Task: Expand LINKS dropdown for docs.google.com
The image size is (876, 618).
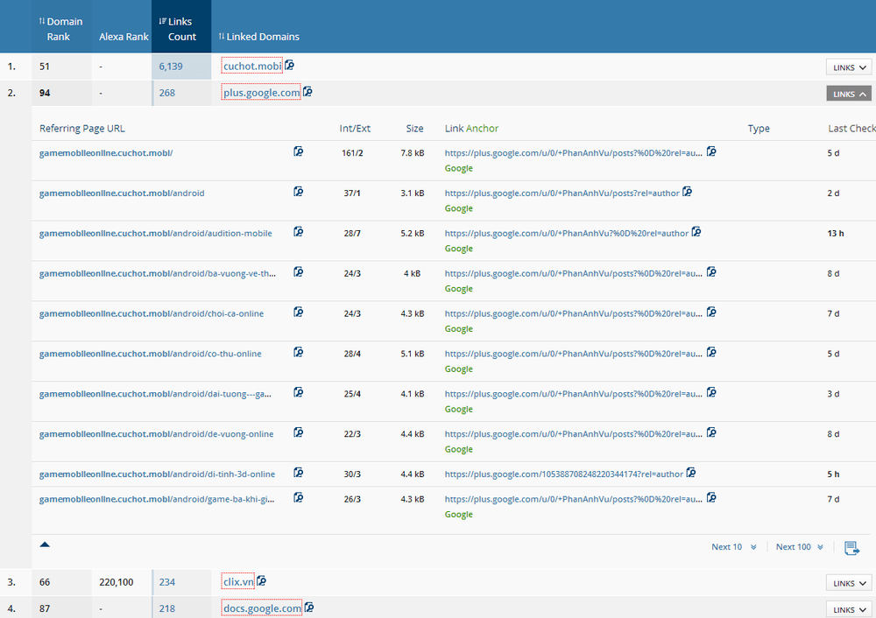Action: tap(849, 609)
